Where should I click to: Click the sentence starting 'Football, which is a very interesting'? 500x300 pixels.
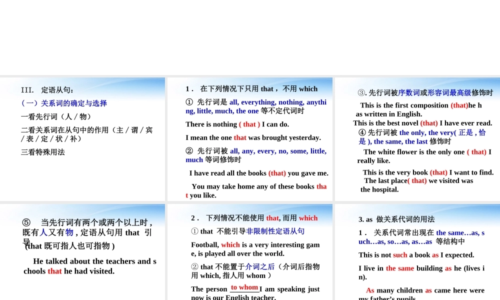[255, 249]
